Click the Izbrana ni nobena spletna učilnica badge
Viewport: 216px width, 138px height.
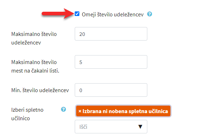pyautogui.click(x=123, y=111)
